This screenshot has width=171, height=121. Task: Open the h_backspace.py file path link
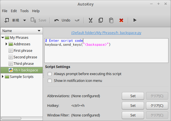(106, 33)
